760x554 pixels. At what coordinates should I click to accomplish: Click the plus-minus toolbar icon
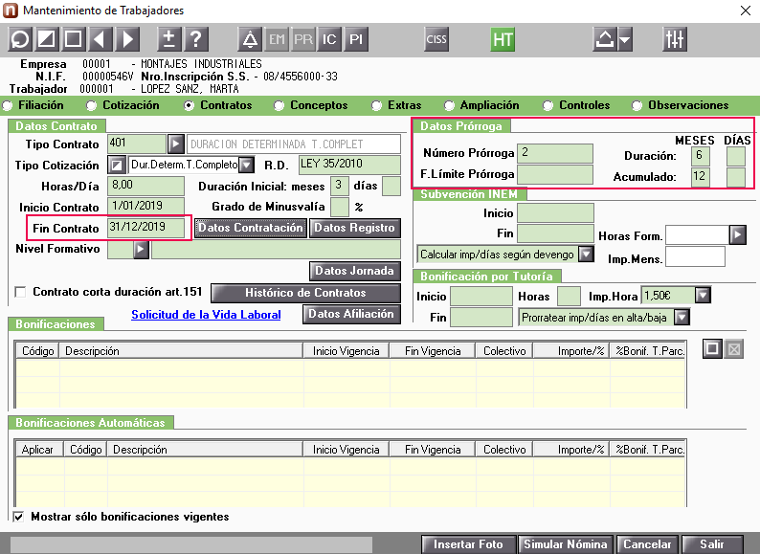point(168,39)
